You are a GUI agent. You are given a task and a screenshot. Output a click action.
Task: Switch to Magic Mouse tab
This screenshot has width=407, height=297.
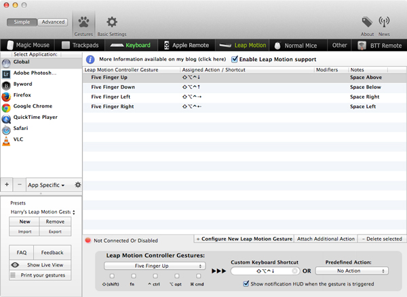click(28, 45)
